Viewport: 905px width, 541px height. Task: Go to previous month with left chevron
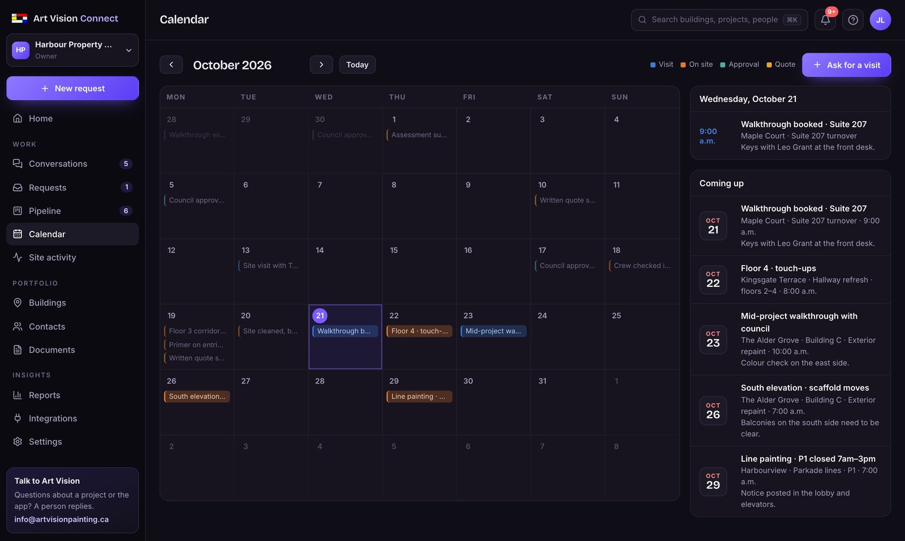[x=171, y=65]
